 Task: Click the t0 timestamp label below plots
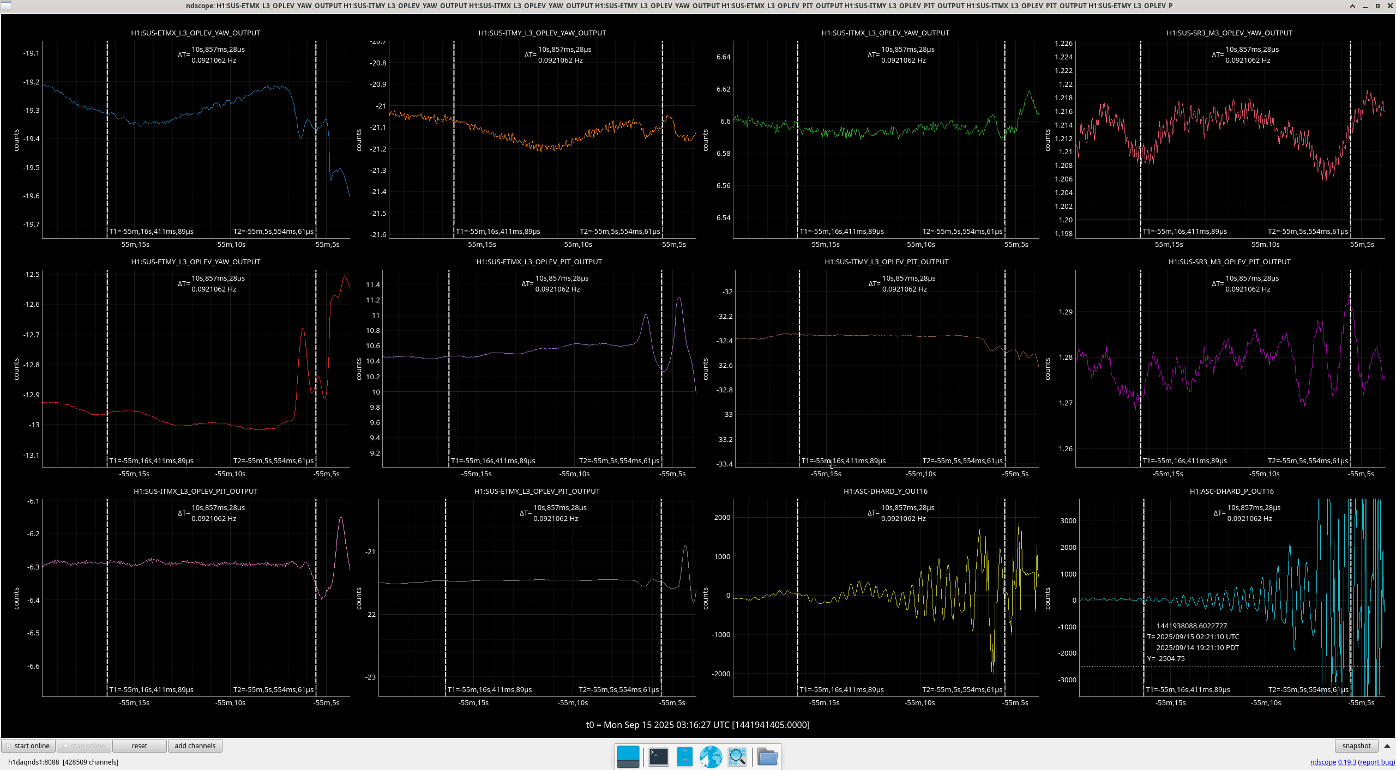(697, 725)
